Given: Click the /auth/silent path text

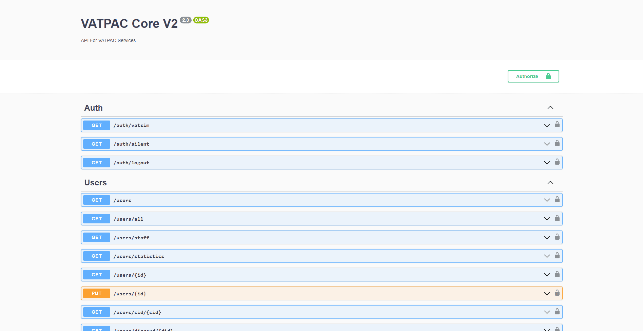Looking at the screenshot, I should [131, 144].
